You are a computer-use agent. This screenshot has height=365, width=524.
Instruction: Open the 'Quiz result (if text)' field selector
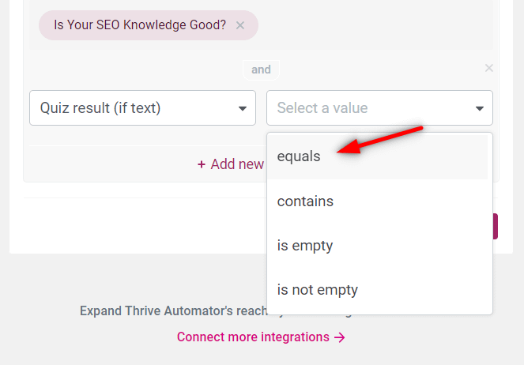coord(134,108)
